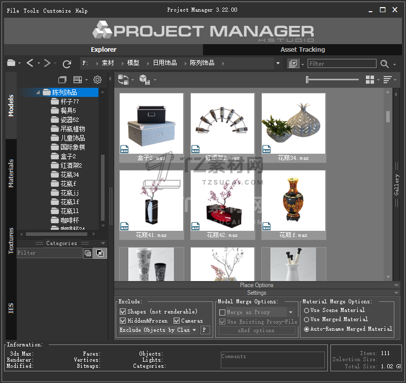Screen dimensions: 406x383
Task: Uncheck the Cameras exclude checkbox
Action: pyautogui.click(x=177, y=321)
